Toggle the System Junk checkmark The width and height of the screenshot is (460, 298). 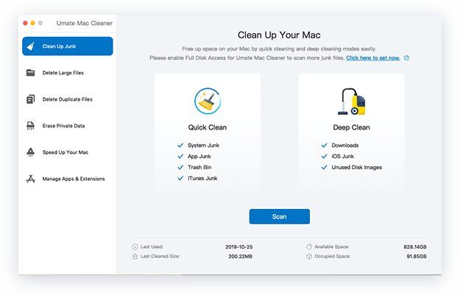tap(180, 145)
